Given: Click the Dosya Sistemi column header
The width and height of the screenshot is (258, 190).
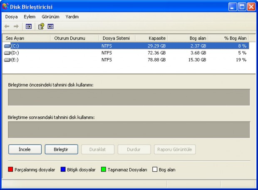Looking at the screenshot, I should click(117, 38).
